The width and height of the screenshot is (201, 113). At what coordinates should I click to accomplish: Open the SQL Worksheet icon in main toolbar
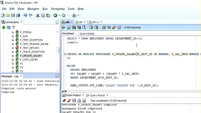(x=74, y=15)
